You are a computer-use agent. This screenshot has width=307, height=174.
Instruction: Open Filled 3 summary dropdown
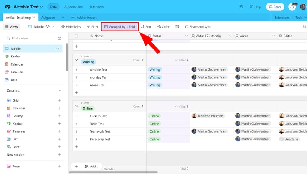coord(182,60)
